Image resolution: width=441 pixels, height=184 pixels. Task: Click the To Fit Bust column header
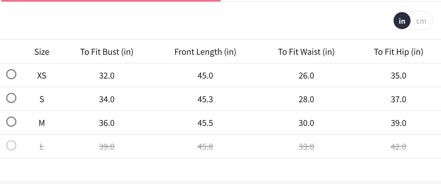107,52
